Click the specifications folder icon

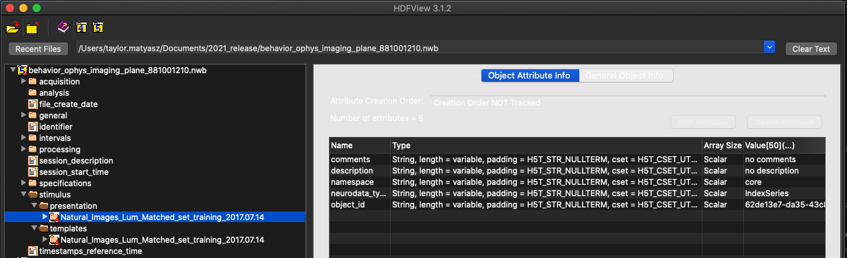[x=33, y=183]
